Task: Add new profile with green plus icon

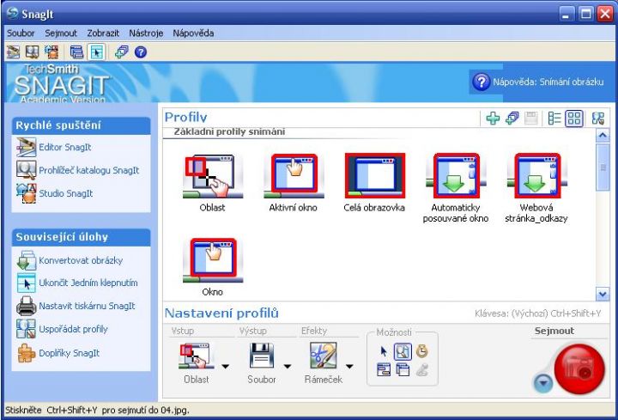Action: tap(493, 118)
